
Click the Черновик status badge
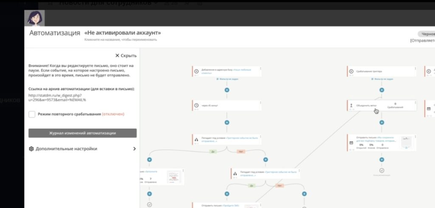pos(427,34)
